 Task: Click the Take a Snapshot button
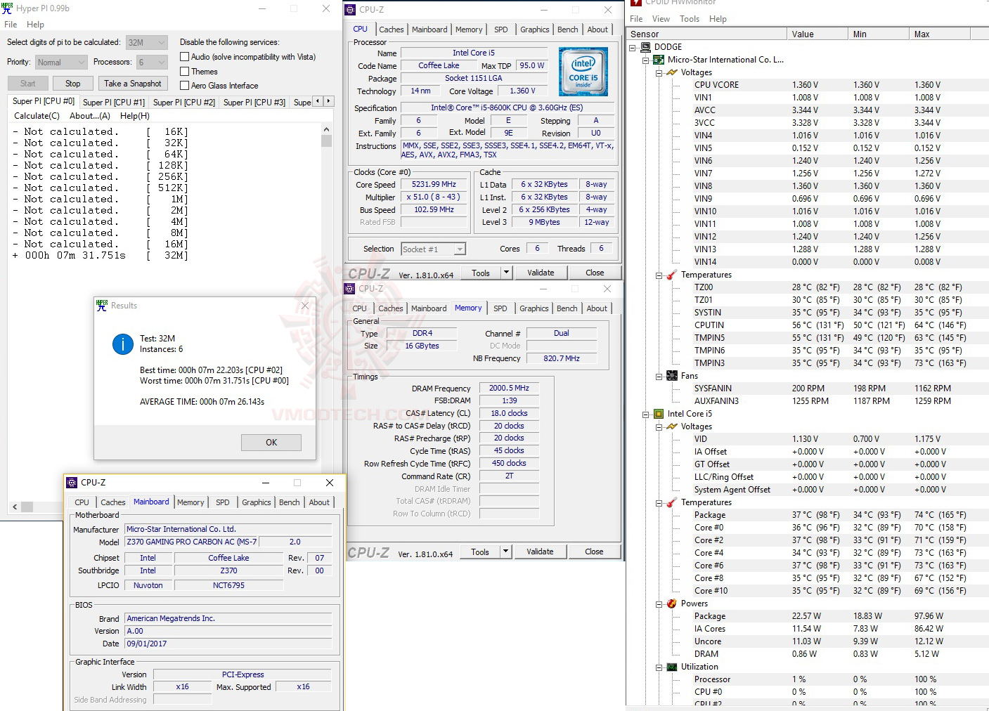pyautogui.click(x=133, y=83)
